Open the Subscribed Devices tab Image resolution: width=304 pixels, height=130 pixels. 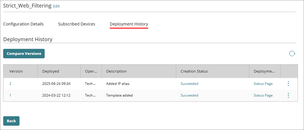click(76, 24)
